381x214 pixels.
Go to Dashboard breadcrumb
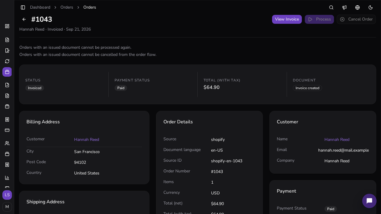tap(40, 7)
